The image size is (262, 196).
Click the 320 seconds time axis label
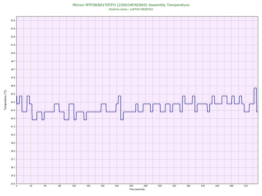click(160, 186)
